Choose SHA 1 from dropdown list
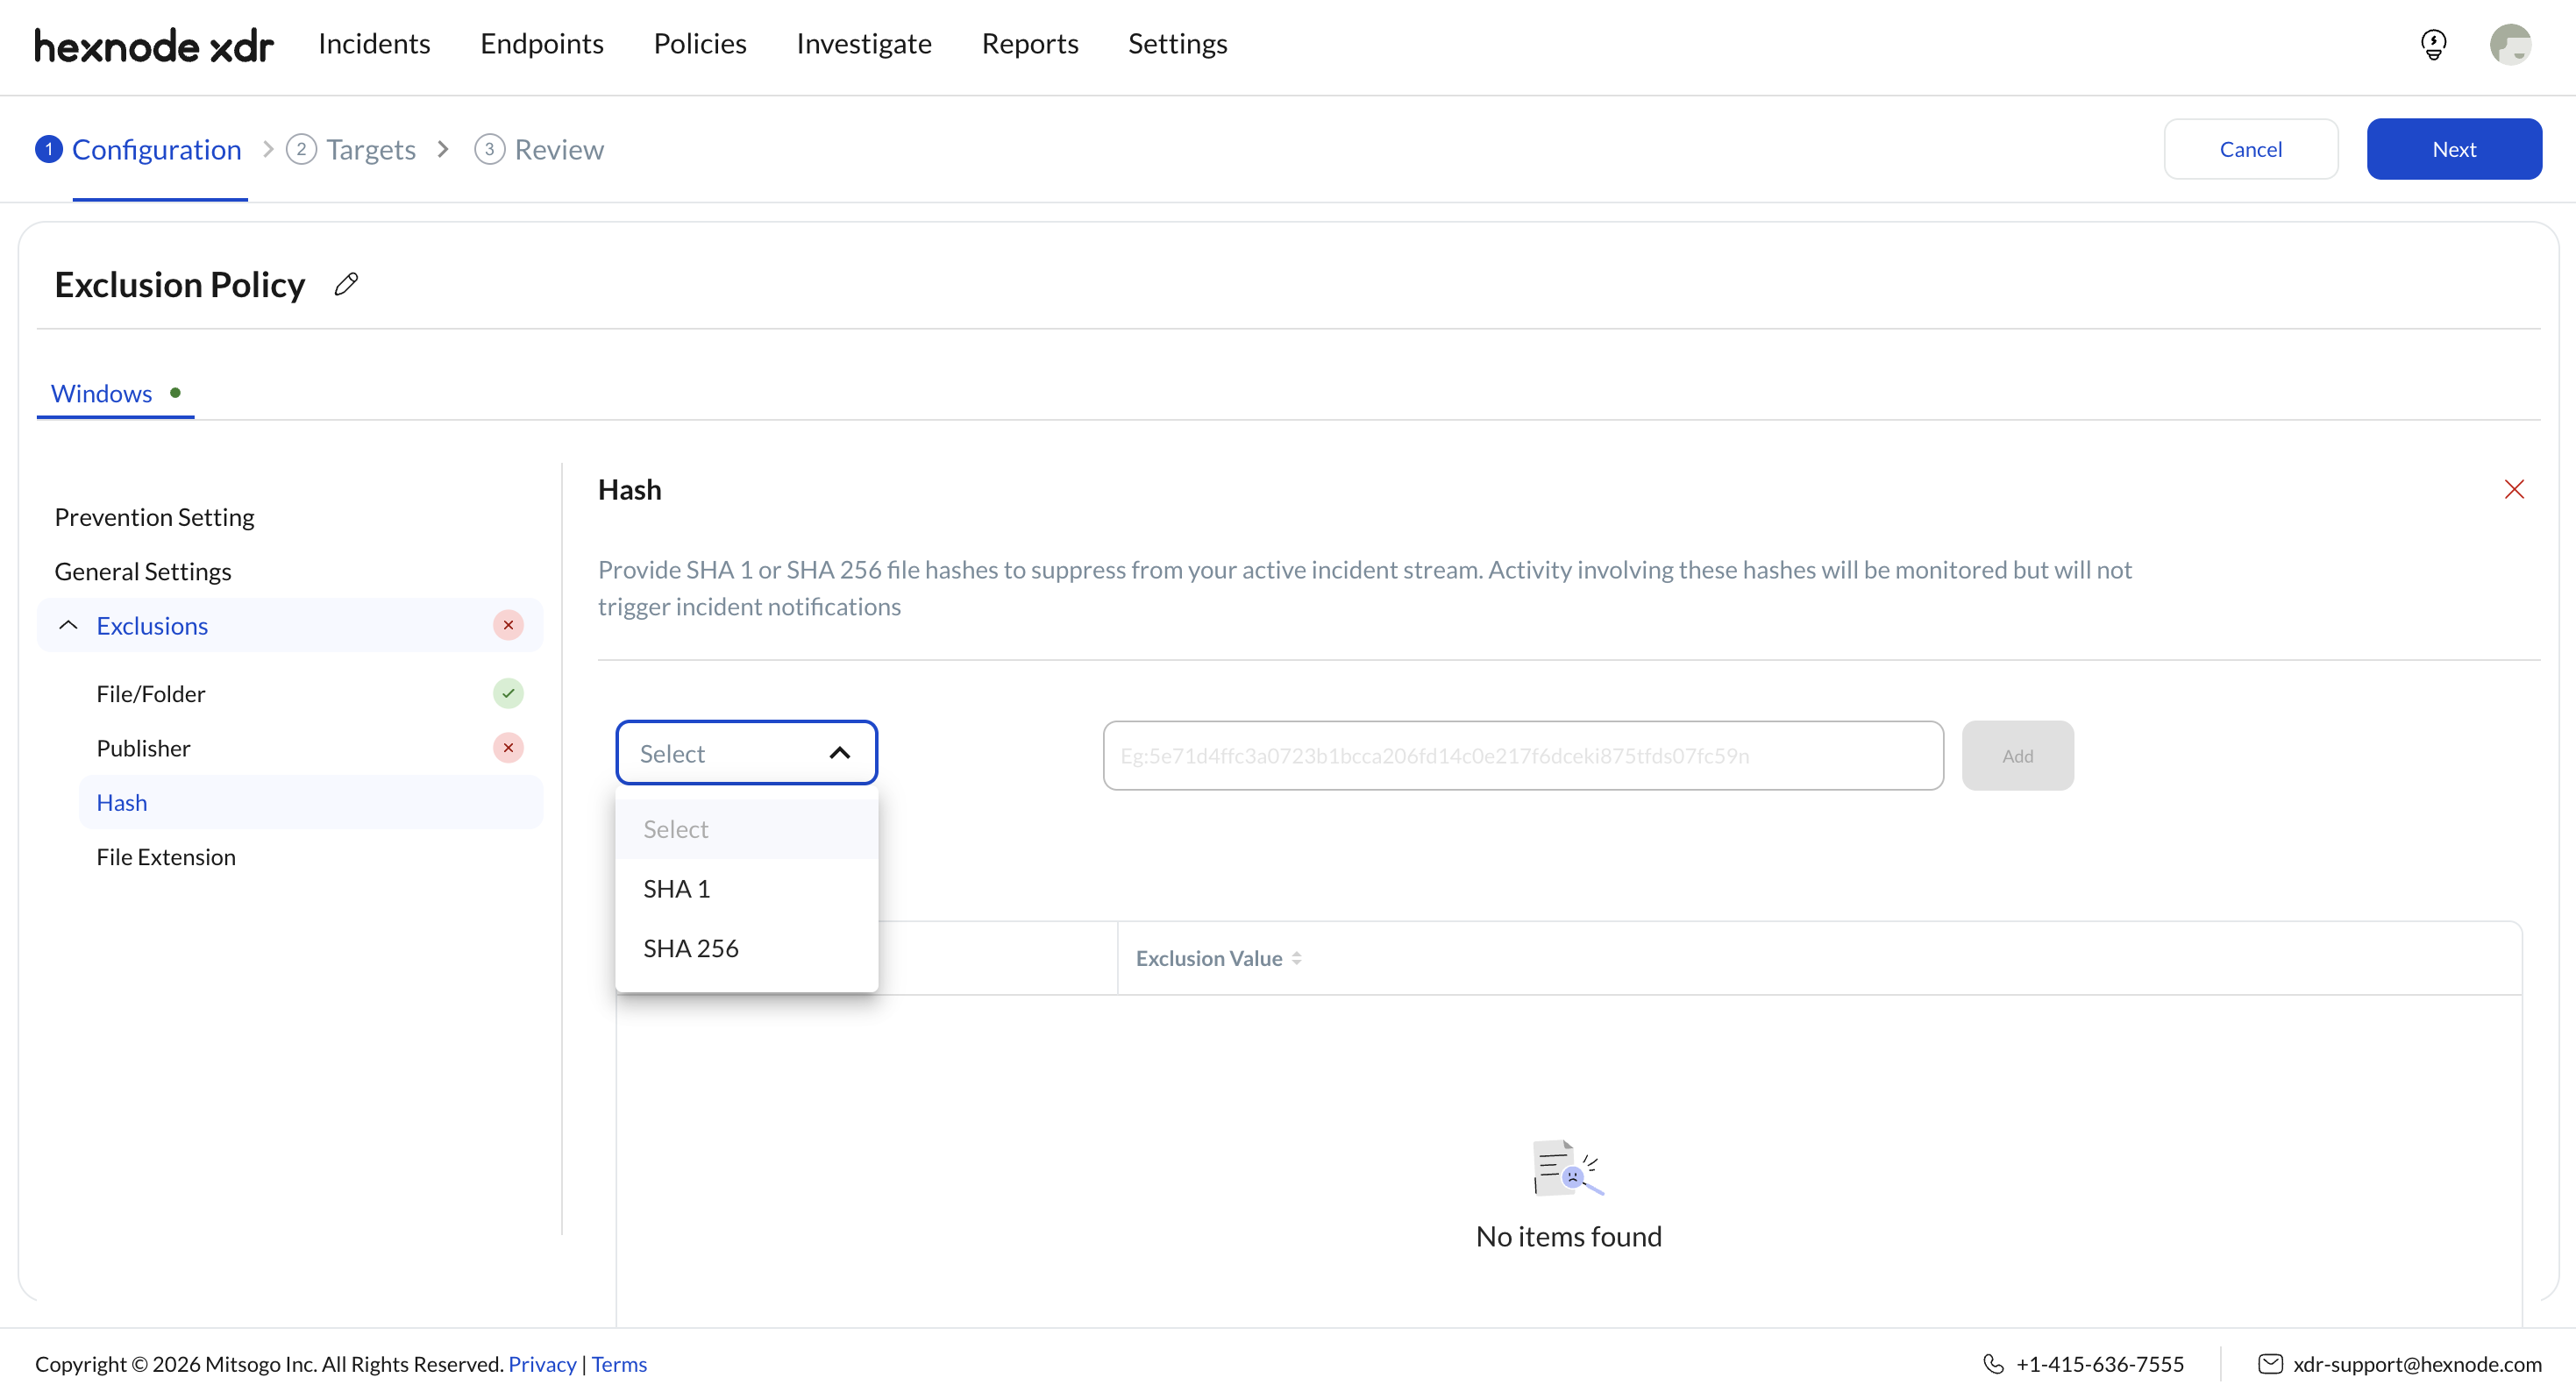The image size is (2576, 1399). (746, 888)
